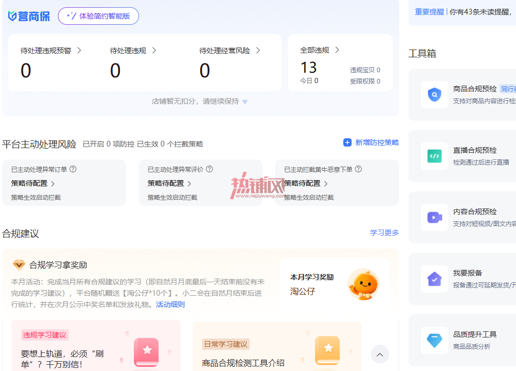Screen dimensions: 516x371
Task: Collapse panel with round up-chevron button
Action: click(380, 354)
